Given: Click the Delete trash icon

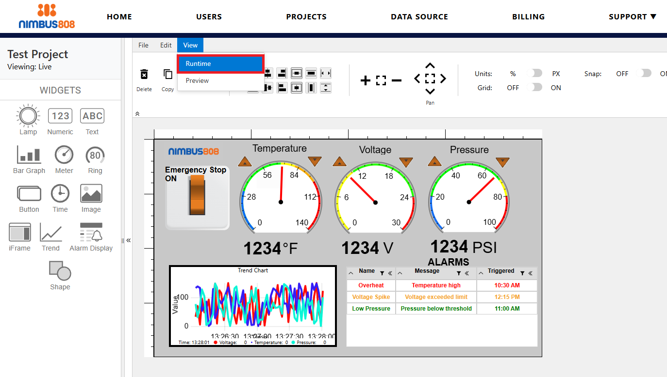Looking at the screenshot, I should (x=144, y=75).
